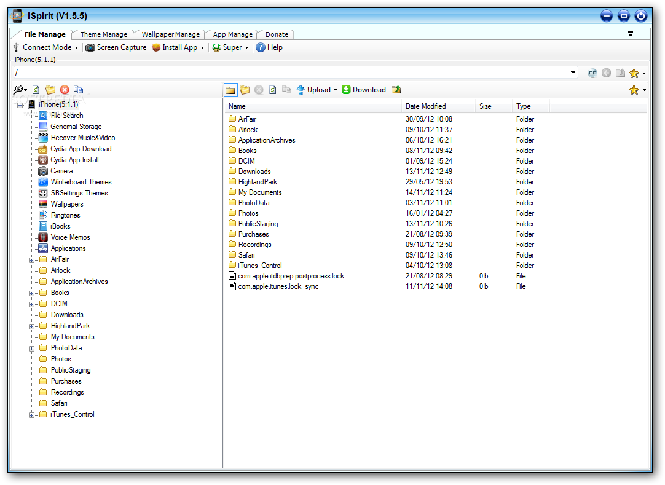Open File Search in the tree
The image size is (665, 485).
click(x=66, y=116)
